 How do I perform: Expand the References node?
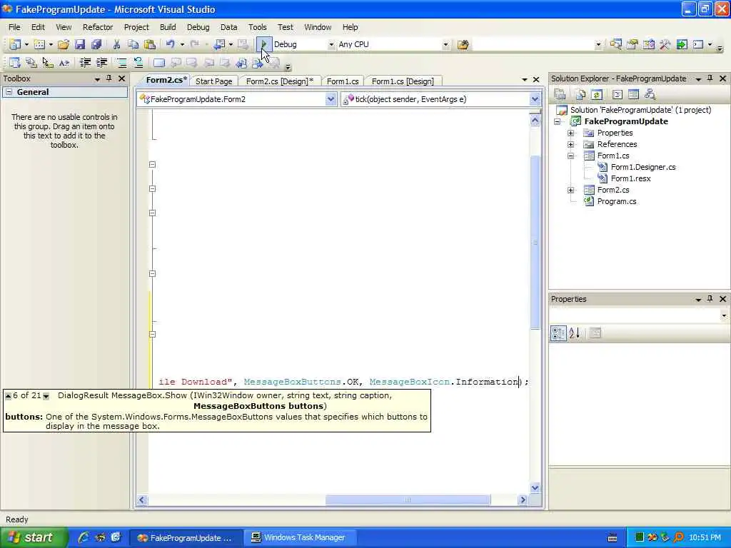coord(570,144)
